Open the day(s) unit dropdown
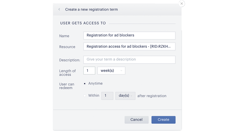The height and width of the screenshot is (131, 232). coord(125,96)
